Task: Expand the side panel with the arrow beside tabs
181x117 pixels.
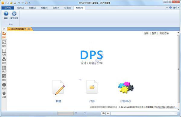Action: pos(4,29)
